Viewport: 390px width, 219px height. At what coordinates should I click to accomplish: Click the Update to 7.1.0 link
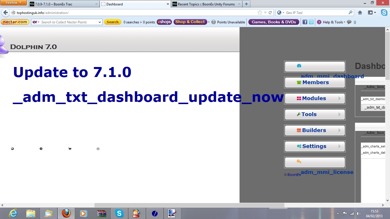click(72, 72)
